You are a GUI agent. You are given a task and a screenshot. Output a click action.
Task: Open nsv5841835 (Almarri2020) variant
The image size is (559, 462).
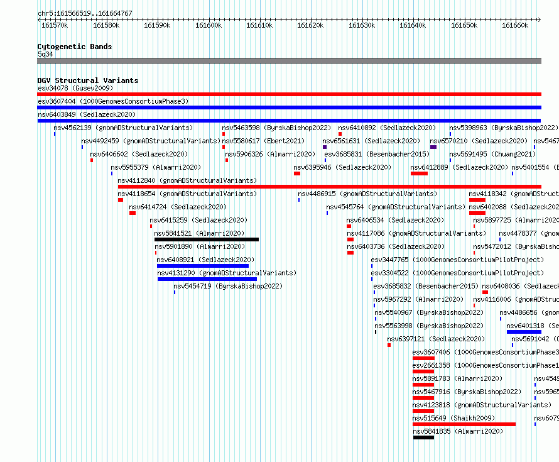point(458,431)
